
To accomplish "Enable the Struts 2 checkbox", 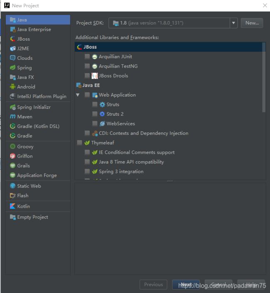I will pos(95,114).
